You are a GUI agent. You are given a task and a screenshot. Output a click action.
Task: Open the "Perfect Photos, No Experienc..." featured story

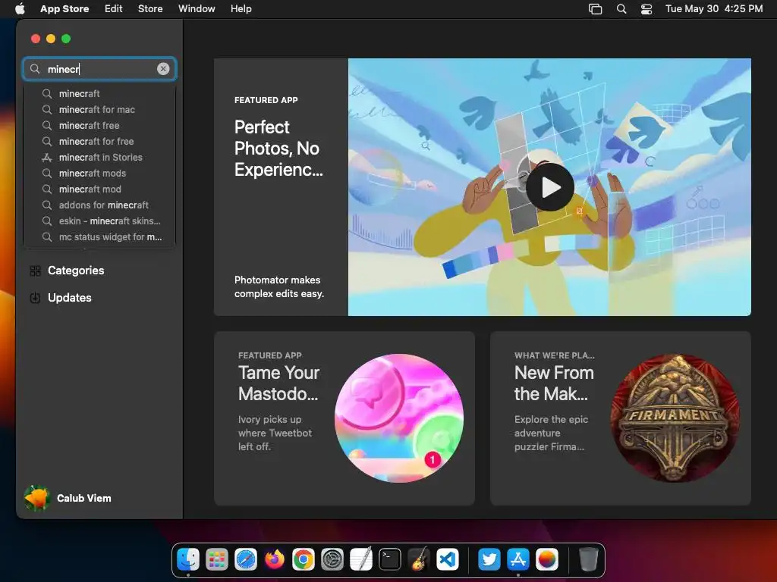tap(482, 187)
